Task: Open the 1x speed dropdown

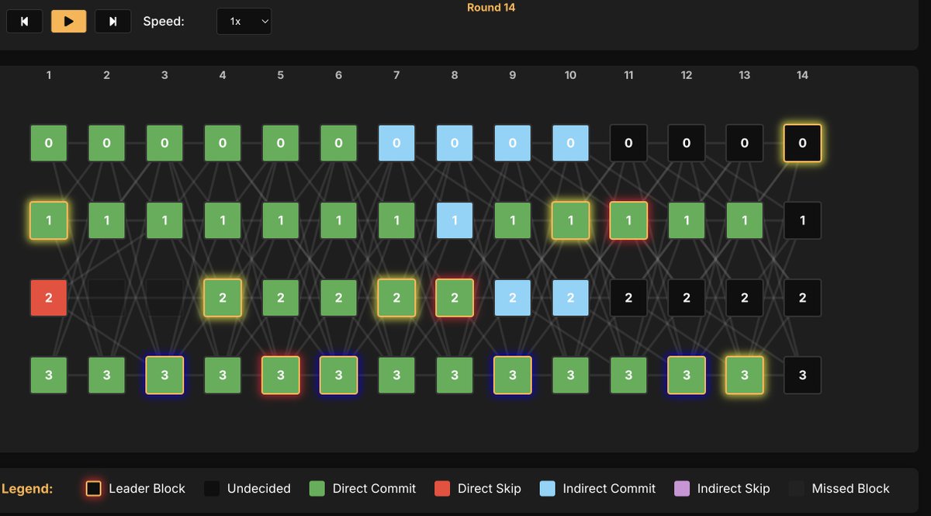Action: pyautogui.click(x=244, y=21)
